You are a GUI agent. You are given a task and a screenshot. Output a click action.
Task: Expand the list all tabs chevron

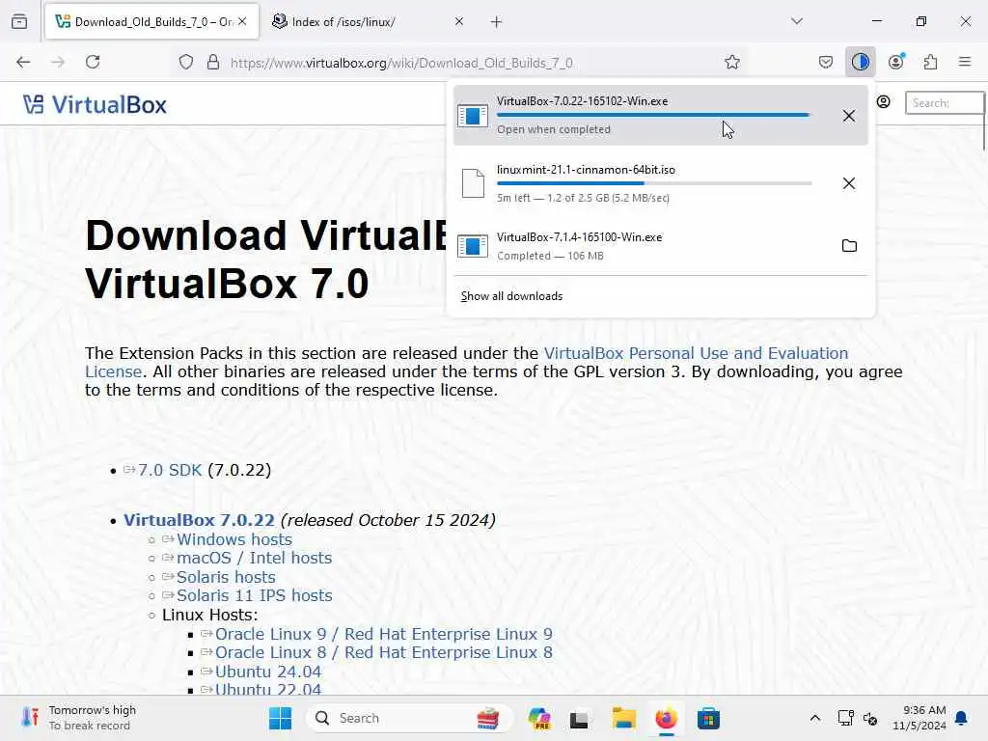[x=796, y=21]
